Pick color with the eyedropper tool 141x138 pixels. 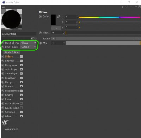(59, 16)
